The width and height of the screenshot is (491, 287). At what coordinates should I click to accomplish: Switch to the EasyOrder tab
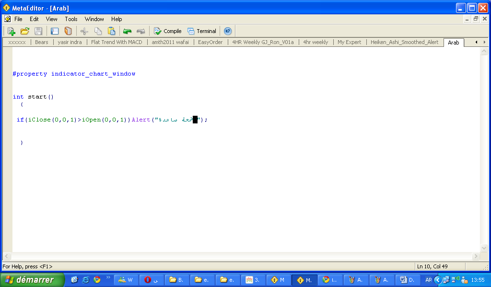pyautogui.click(x=210, y=42)
